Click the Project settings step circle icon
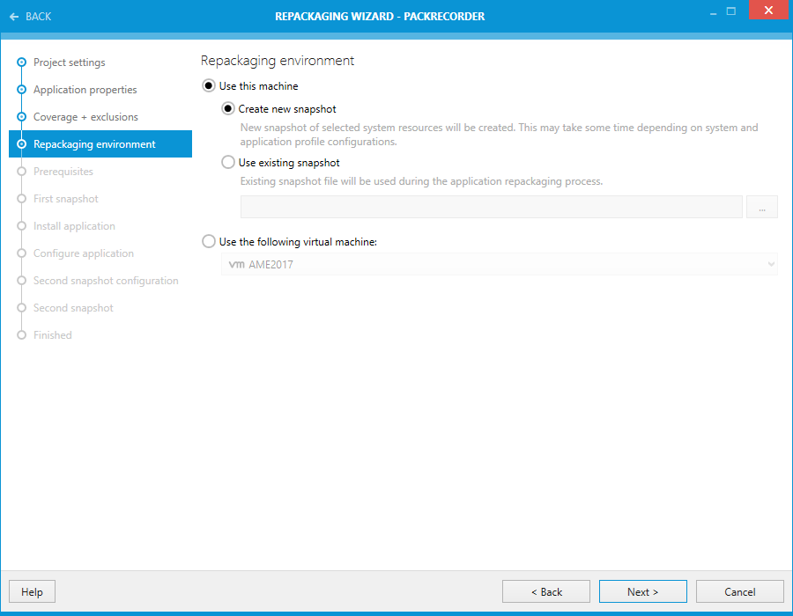Screen dimensions: 793x616 pyautogui.click(x=20, y=62)
